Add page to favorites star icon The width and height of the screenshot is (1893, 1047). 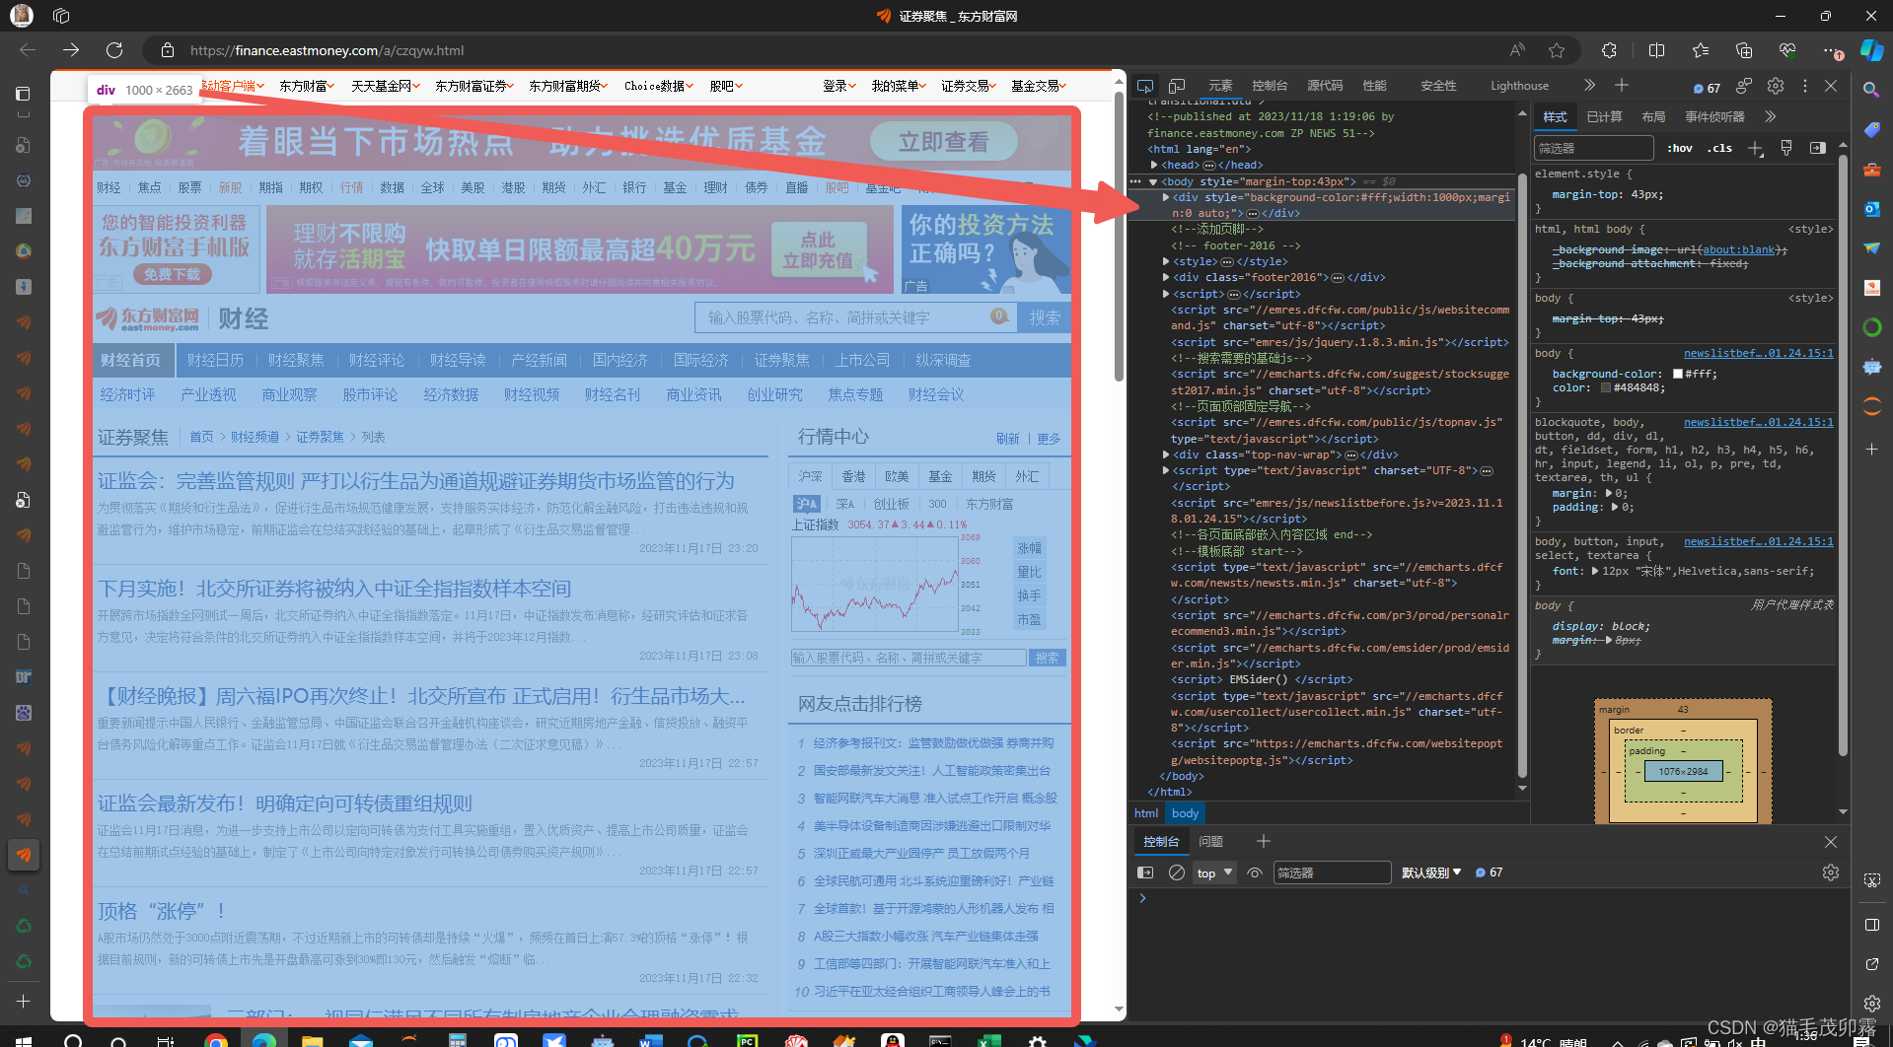[x=1557, y=50]
